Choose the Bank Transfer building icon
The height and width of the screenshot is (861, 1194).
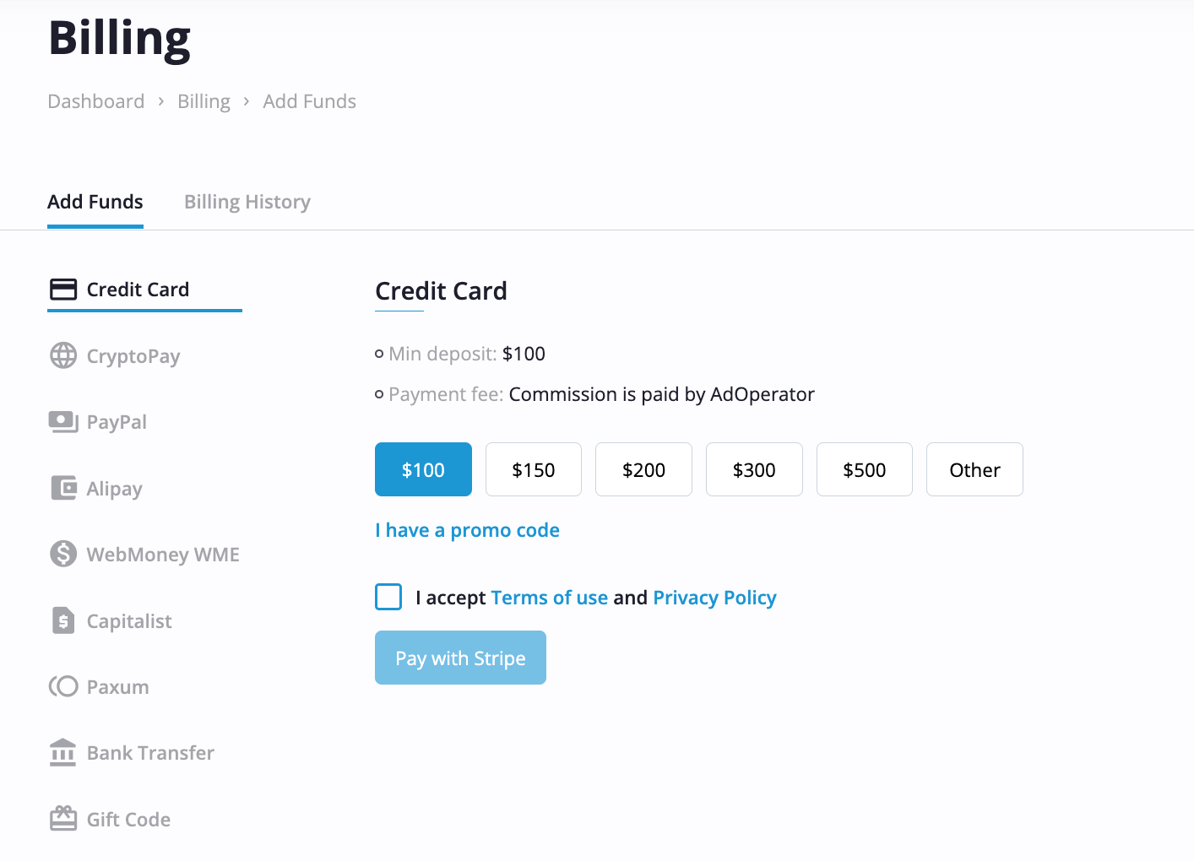point(63,752)
